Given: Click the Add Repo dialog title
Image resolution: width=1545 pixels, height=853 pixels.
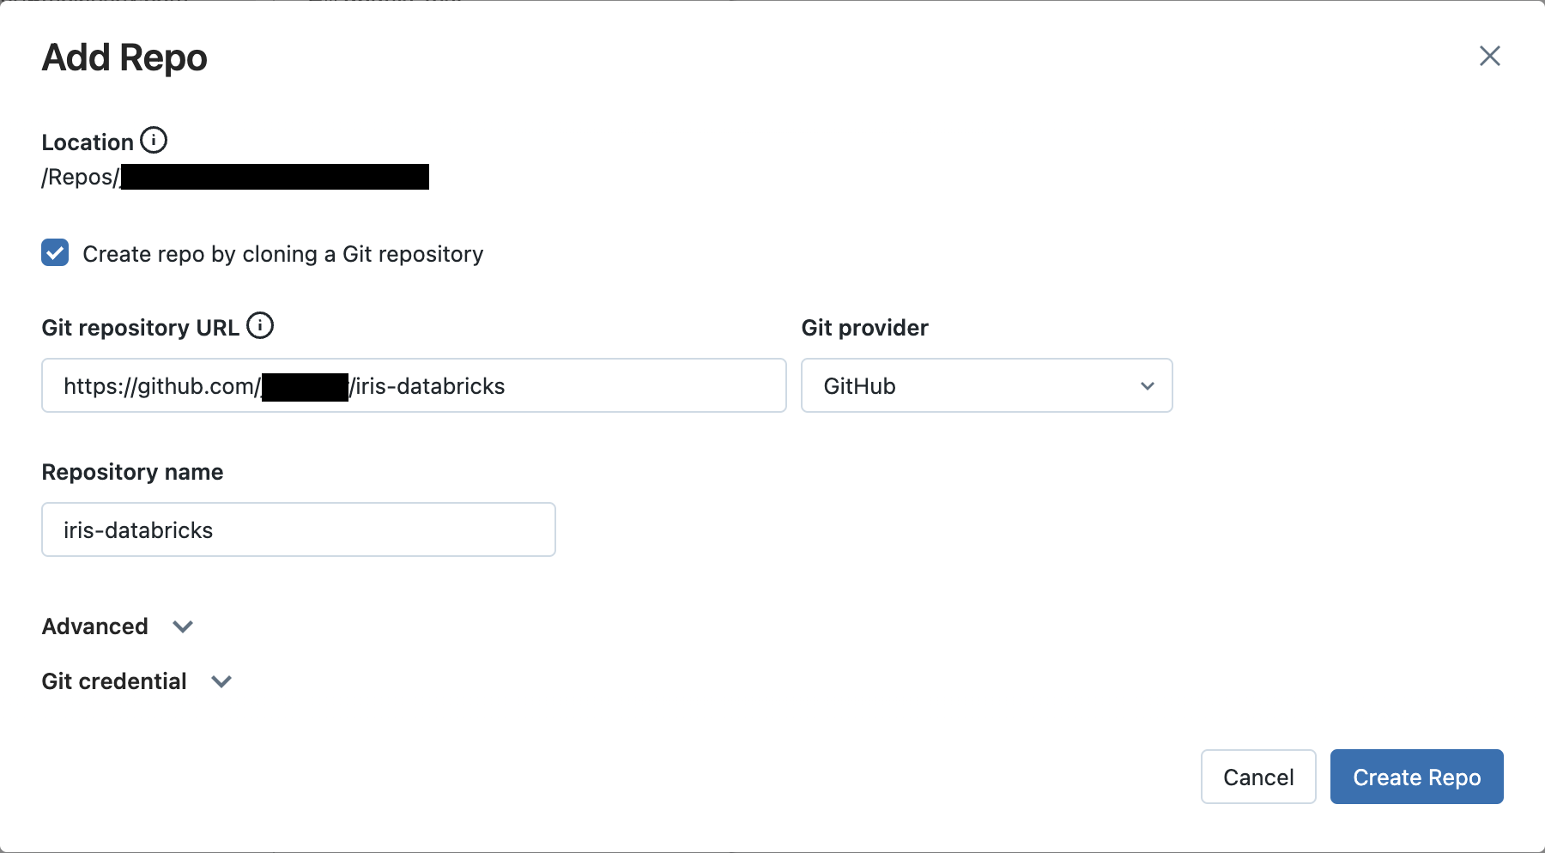Looking at the screenshot, I should 124,57.
